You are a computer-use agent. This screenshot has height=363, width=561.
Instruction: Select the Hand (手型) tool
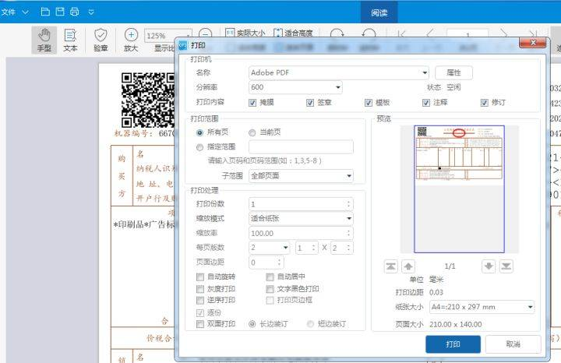(44, 40)
